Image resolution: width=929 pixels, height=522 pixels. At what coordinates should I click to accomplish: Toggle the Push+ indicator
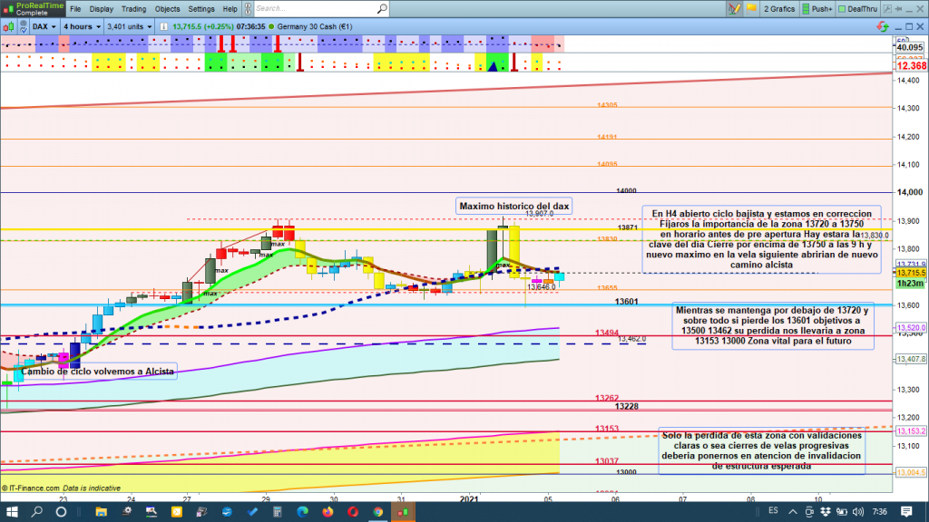(x=816, y=9)
